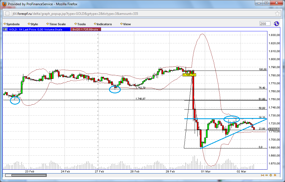
Task: Click the Fibonacci 61,80 level label
Action: click(x=262, y=99)
